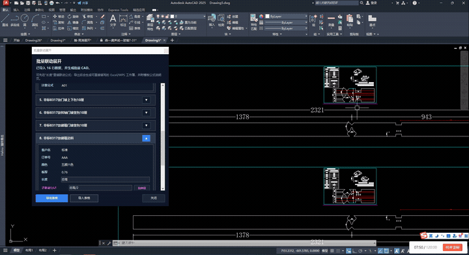Click the Rectangle tool icon
Viewport: 469px width, 255px height.
[44, 16]
